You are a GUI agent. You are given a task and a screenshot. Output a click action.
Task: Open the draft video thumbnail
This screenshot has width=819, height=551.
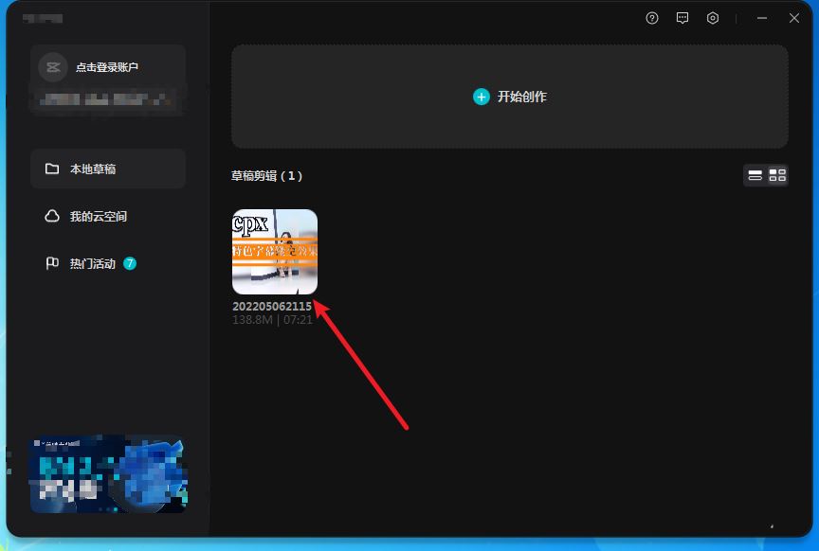click(275, 252)
